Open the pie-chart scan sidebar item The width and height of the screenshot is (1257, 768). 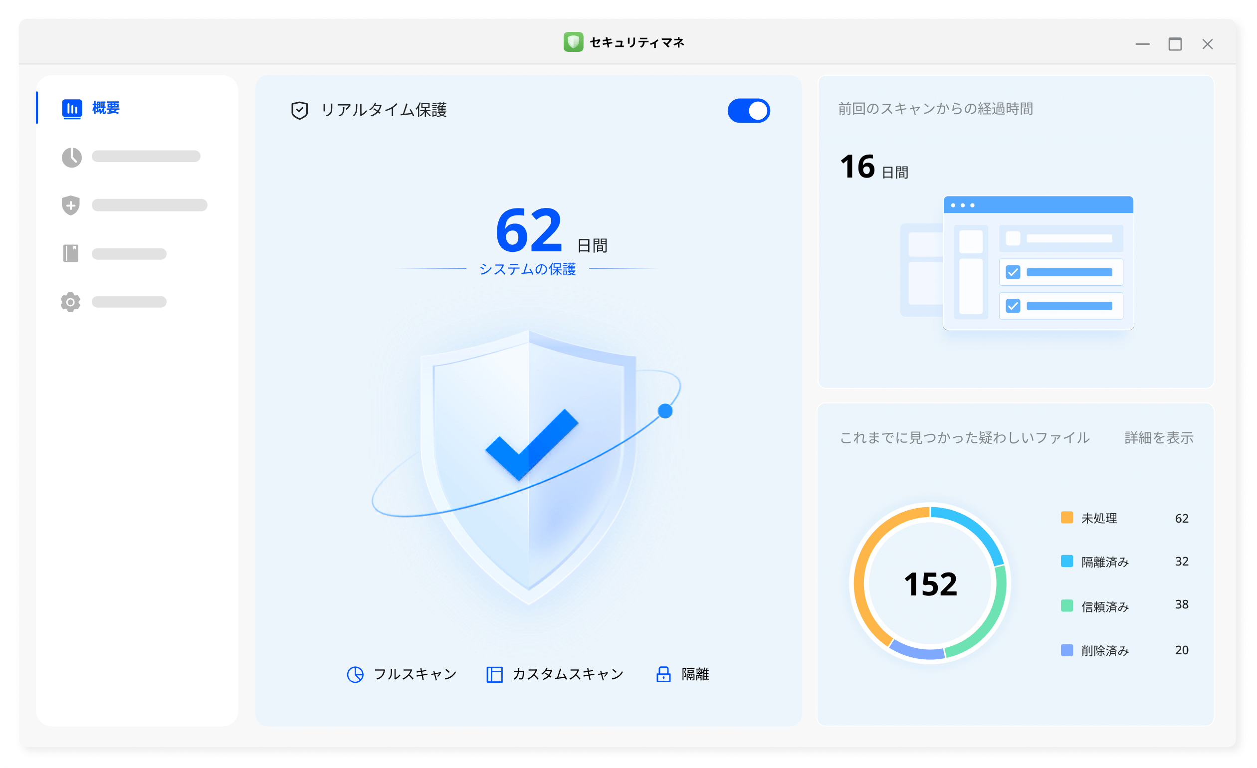[x=71, y=157]
